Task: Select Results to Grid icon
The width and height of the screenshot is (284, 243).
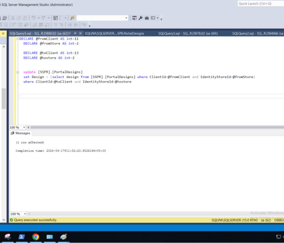Action: click(x=41, y=25)
